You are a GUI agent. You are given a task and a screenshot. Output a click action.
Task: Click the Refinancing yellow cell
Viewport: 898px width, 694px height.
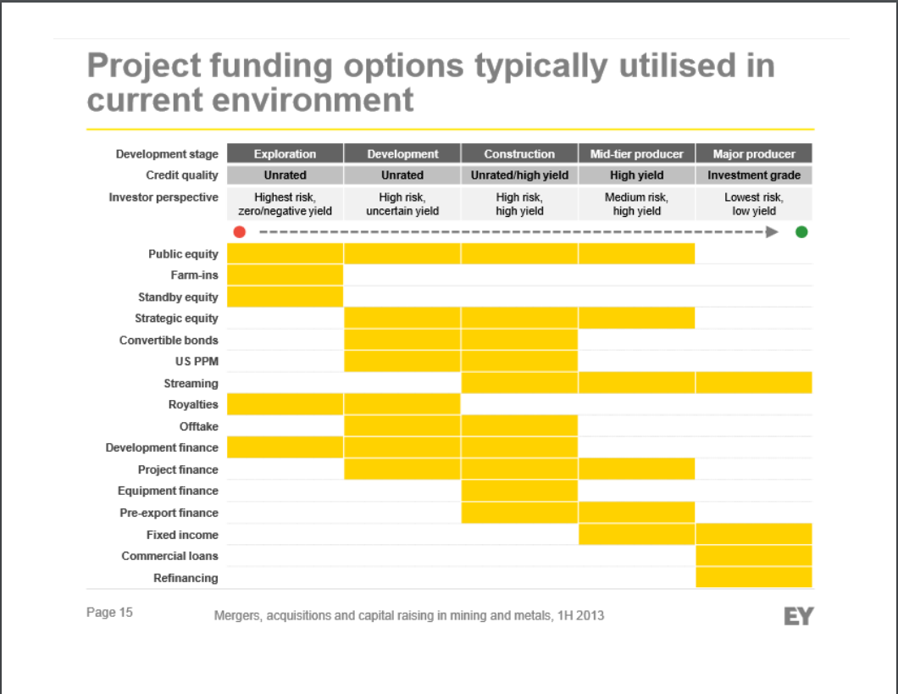point(752,577)
